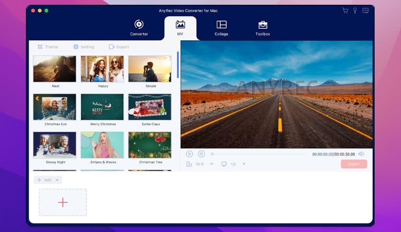401x232 pixels.
Task: Click the aspect ratio layout icon
Action: point(189,164)
